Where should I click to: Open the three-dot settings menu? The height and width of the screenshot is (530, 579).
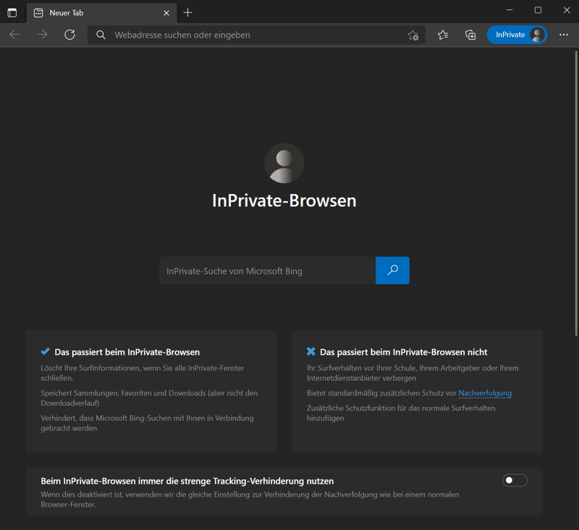point(564,35)
